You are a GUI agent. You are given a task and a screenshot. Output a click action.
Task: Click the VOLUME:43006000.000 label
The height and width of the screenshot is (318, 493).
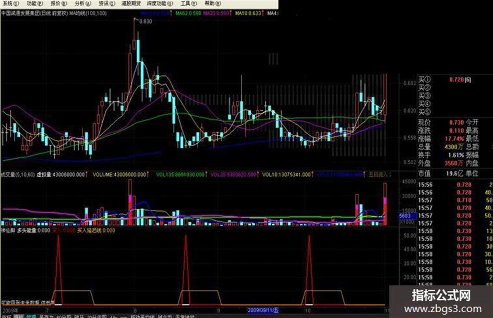(x=119, y=174)
